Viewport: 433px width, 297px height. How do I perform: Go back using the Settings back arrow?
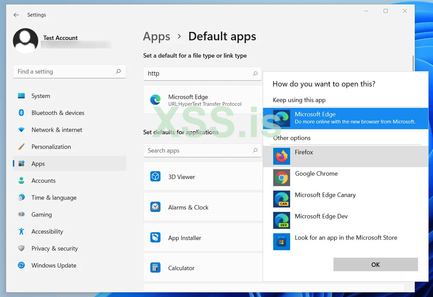tap(16, 15)
